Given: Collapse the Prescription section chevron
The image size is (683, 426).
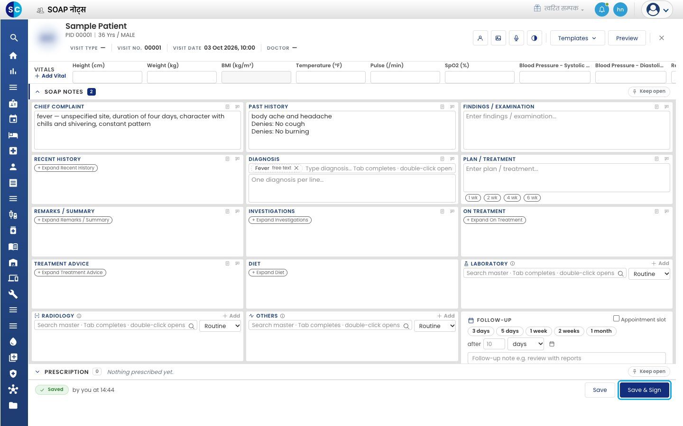Looking at the screenshot, I should pos(37,372).
